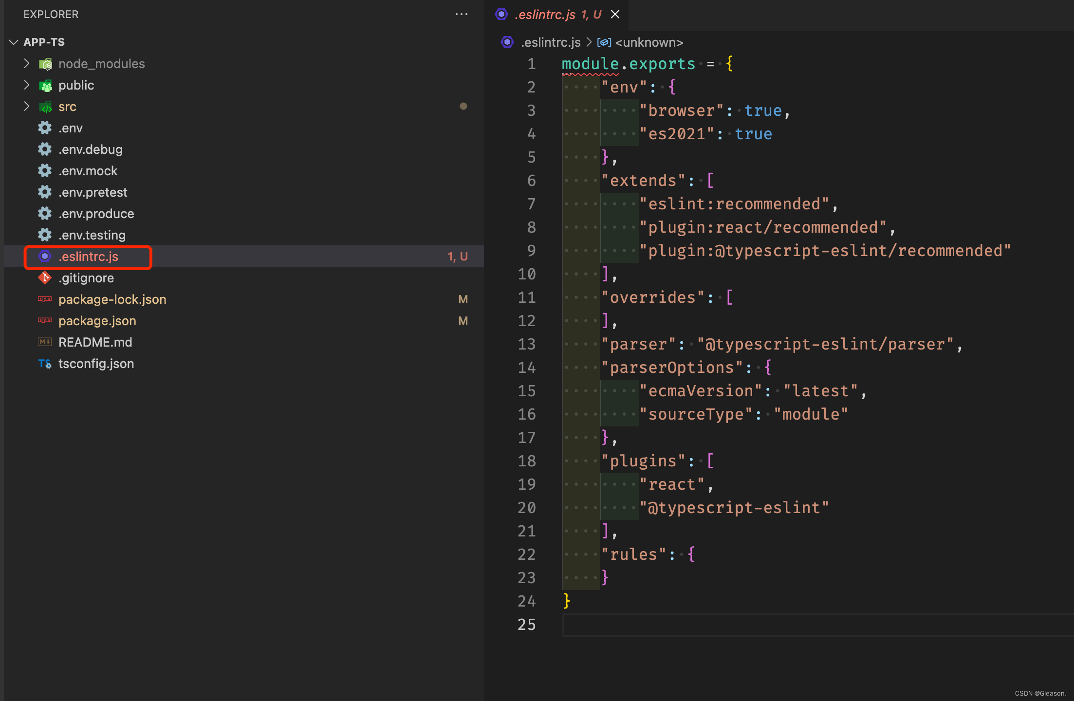This screenshot has height=701, width=1074.
Task: Click the node_modules folder name
Action: 102,64
